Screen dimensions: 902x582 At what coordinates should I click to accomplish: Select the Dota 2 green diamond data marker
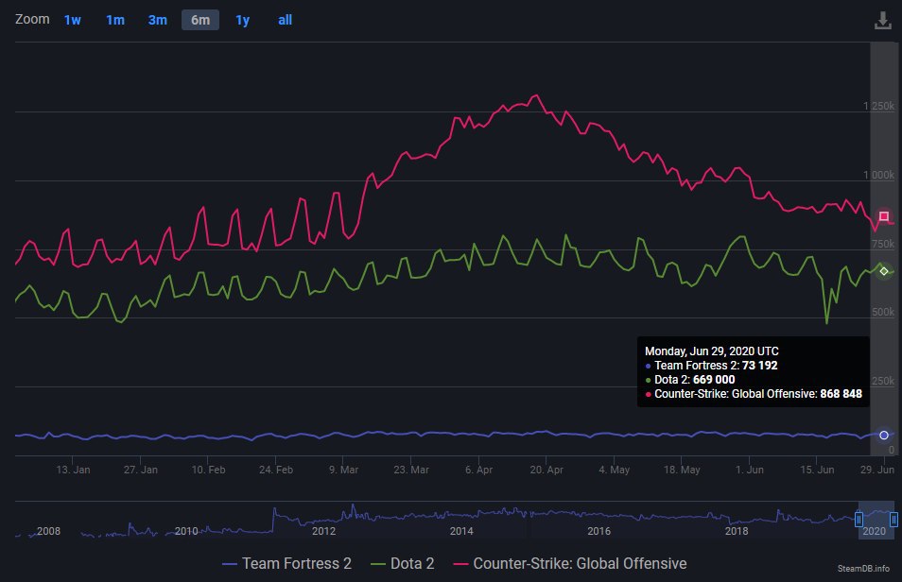click(884, 271)
